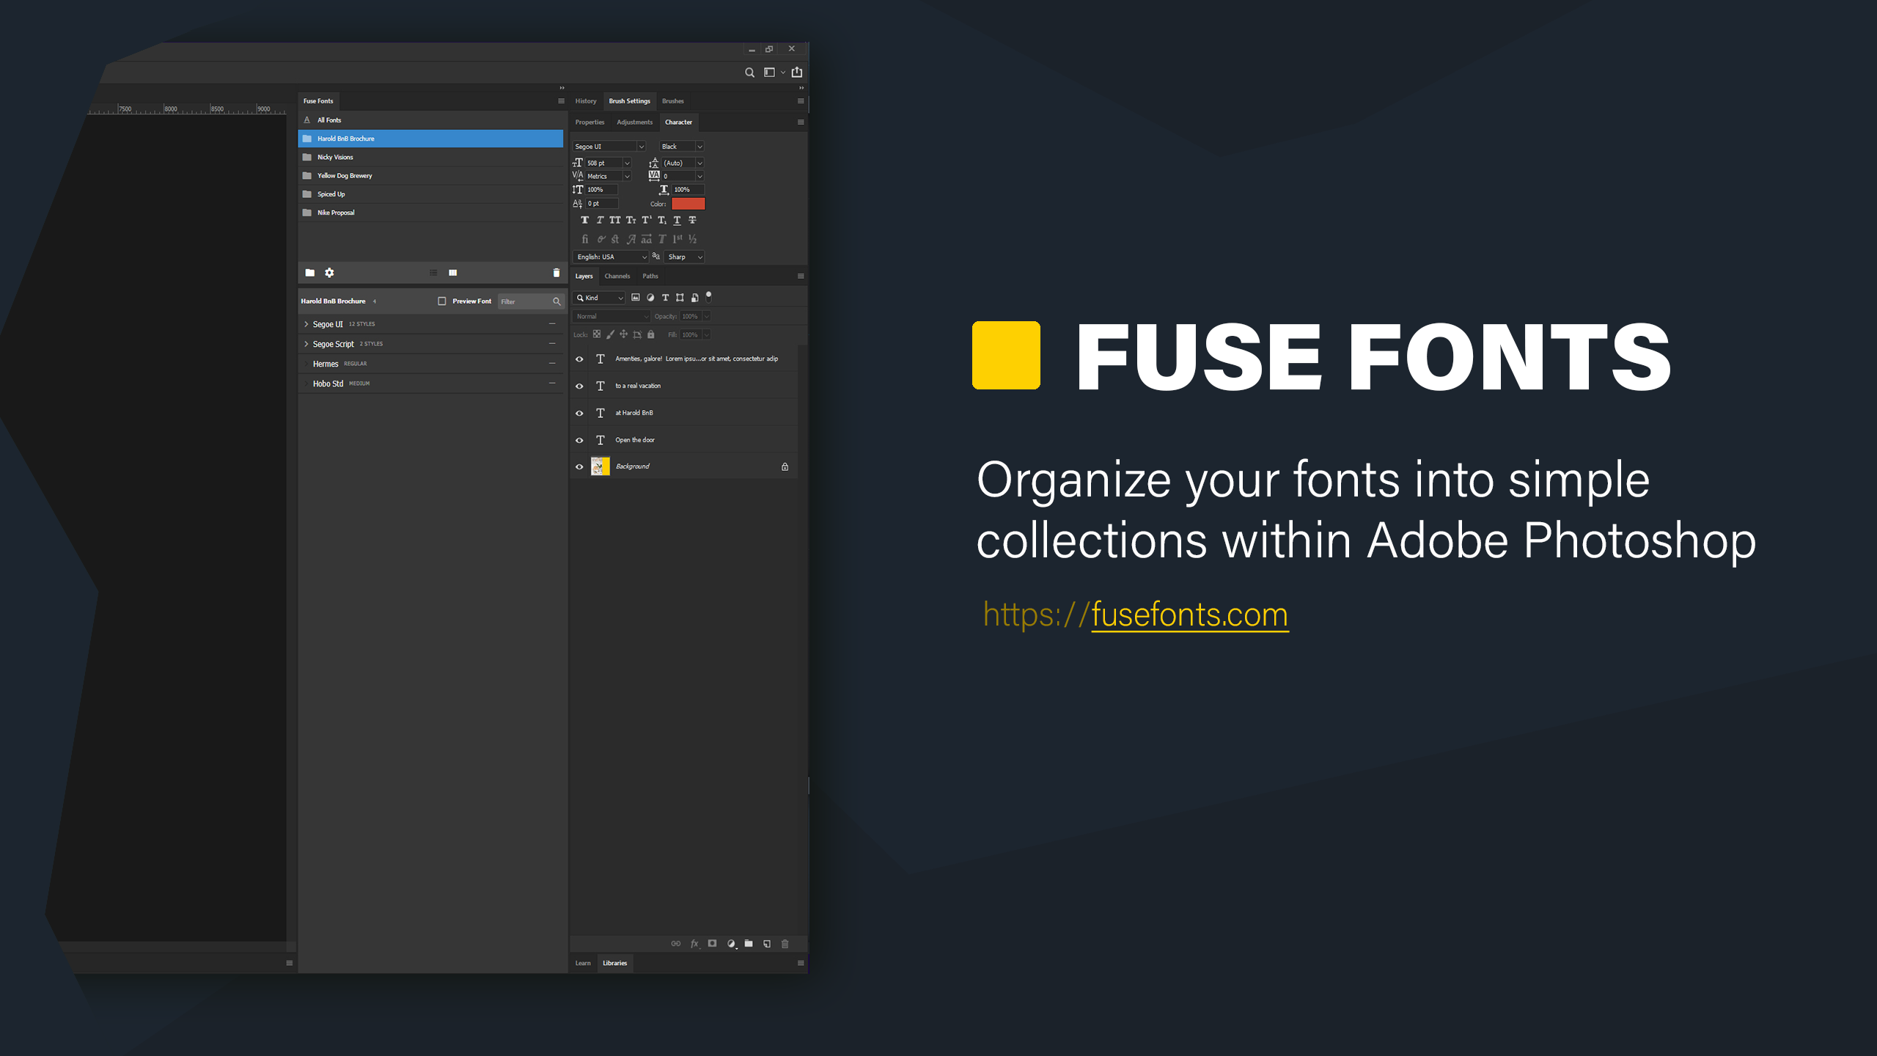
Task: Filter for text layers in Layers panel
Action: coord(665,298)
